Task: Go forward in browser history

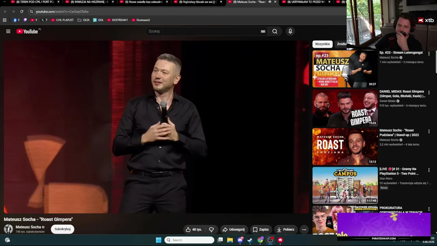Action: (x=13, y=12)
